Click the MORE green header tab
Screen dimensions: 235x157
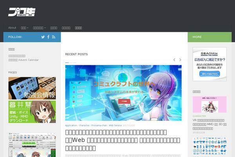click(210, 37)
